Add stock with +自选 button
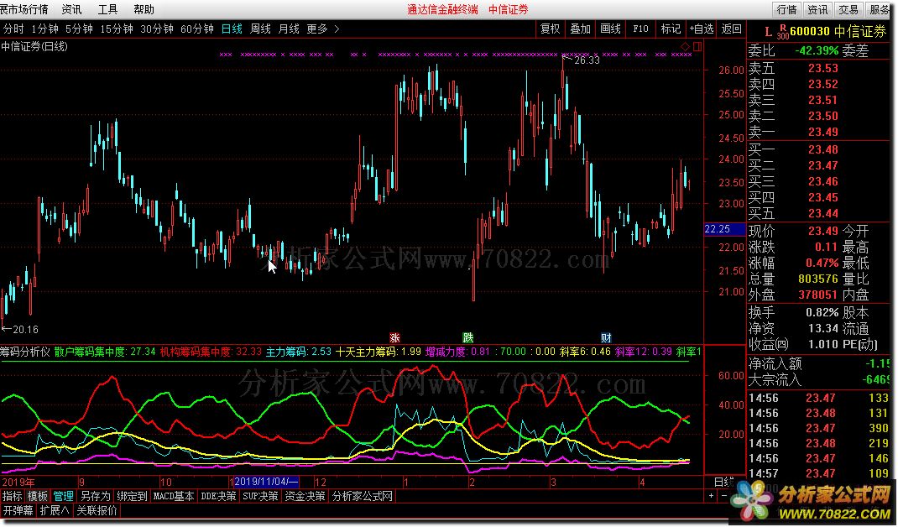898x527 pixels. (702, 29)
